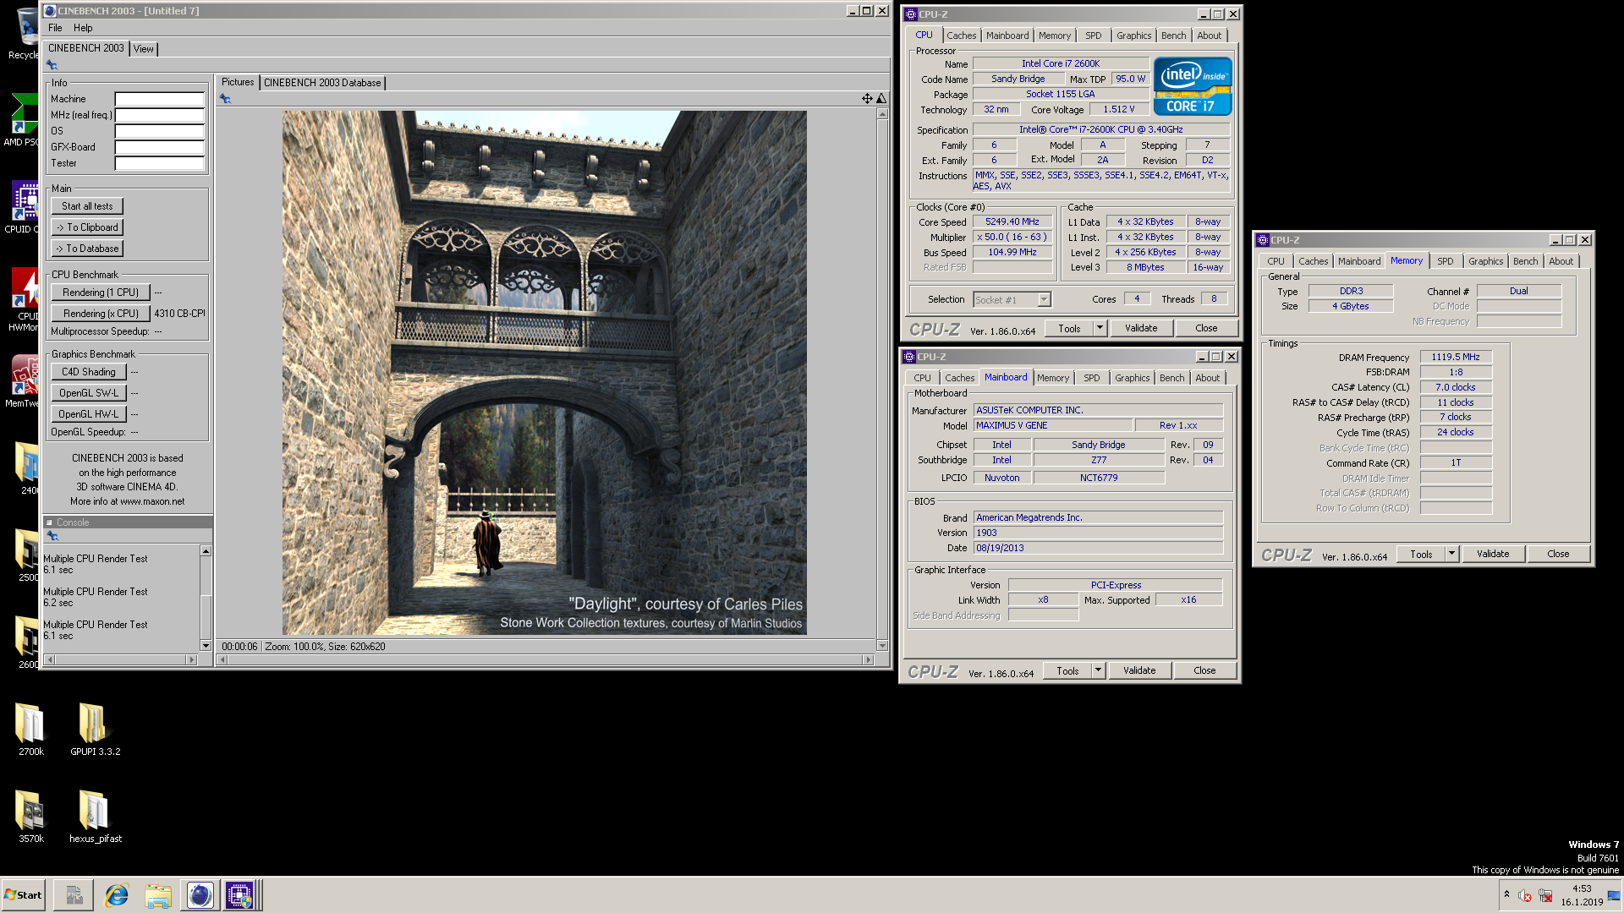The image size is (1624, 913).
Task: Select the 2700k desktop folder
Action: click(31, 729)
